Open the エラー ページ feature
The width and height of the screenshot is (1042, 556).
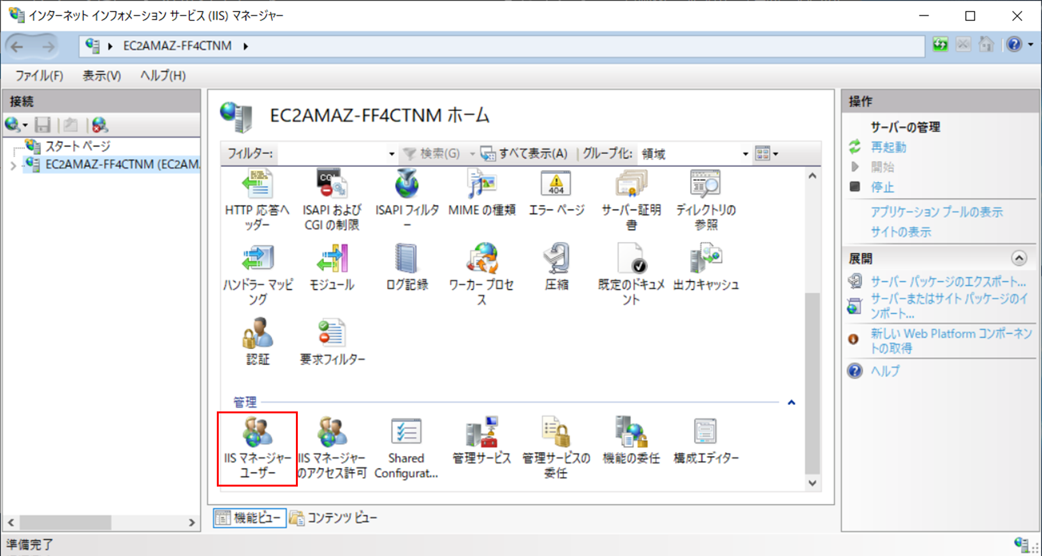(556, 193)
